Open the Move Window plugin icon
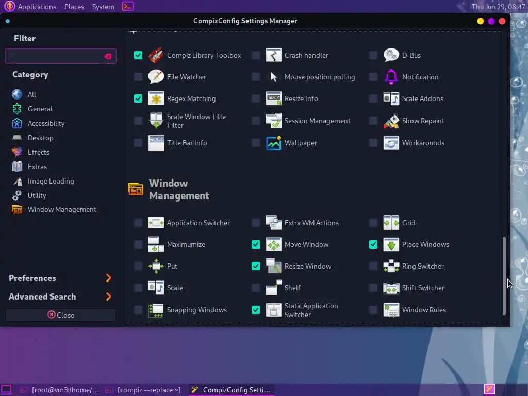Screen dimensions: 528x396 (x=273, y=244)
